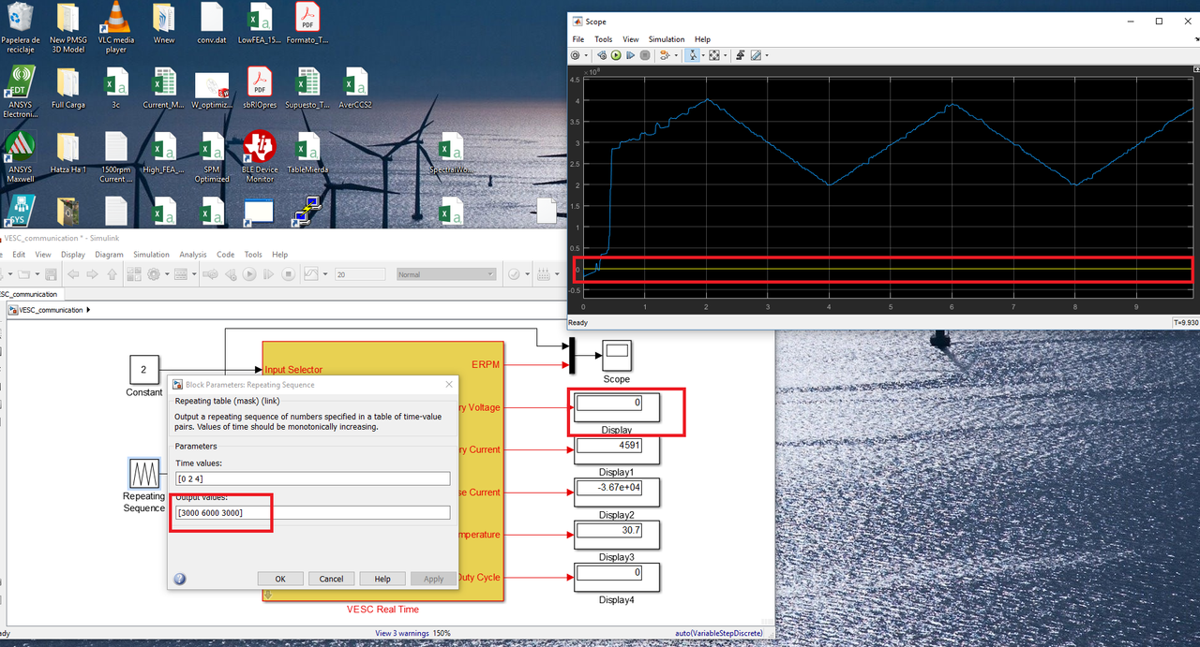This screenshot has width=1200, height=647.
Task: Click Simulation Data Inspector icon in Simulink
Action: click(x=311, y=274)
